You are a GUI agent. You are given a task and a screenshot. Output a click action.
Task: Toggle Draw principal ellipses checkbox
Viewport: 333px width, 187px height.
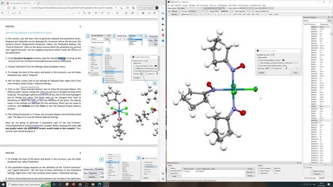point(259,60)
